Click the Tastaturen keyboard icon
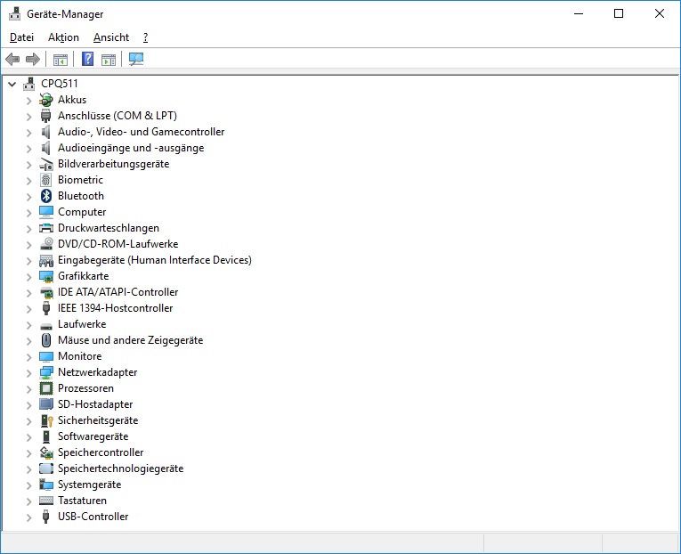 47,501
